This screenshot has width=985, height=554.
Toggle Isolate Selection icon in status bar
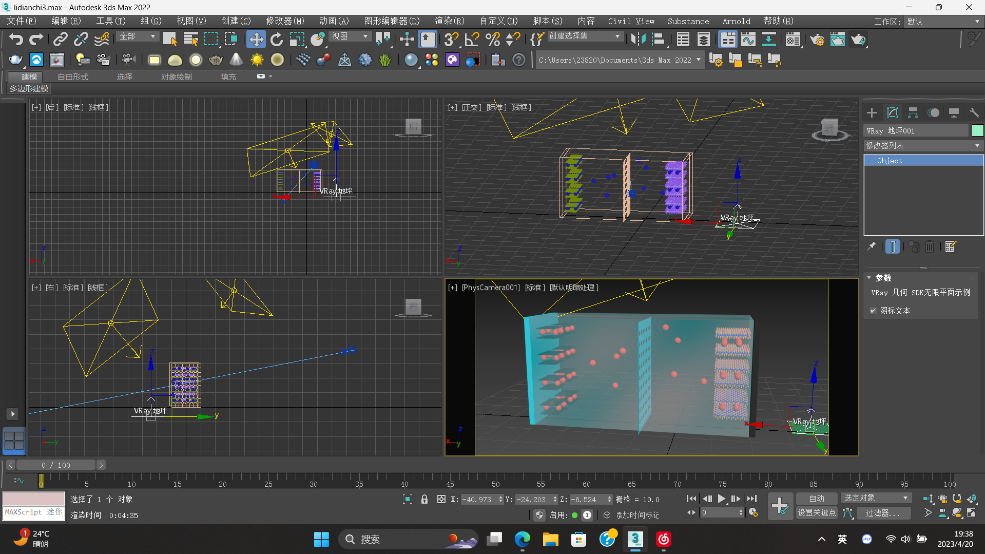[408, 499]
